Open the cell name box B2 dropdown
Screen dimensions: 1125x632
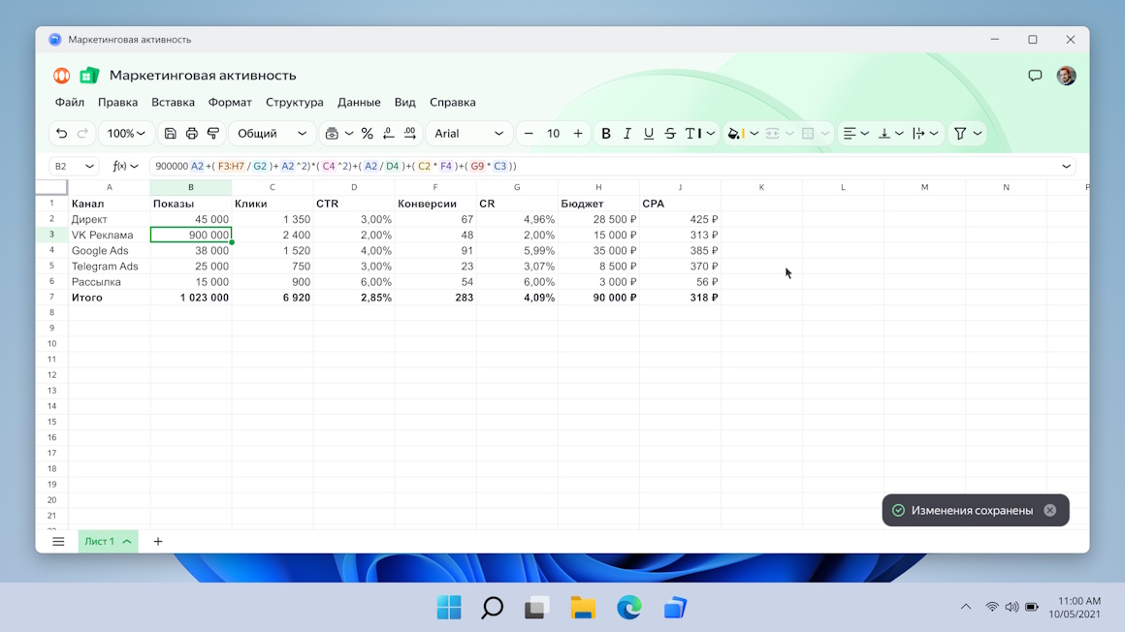(89, 167)
